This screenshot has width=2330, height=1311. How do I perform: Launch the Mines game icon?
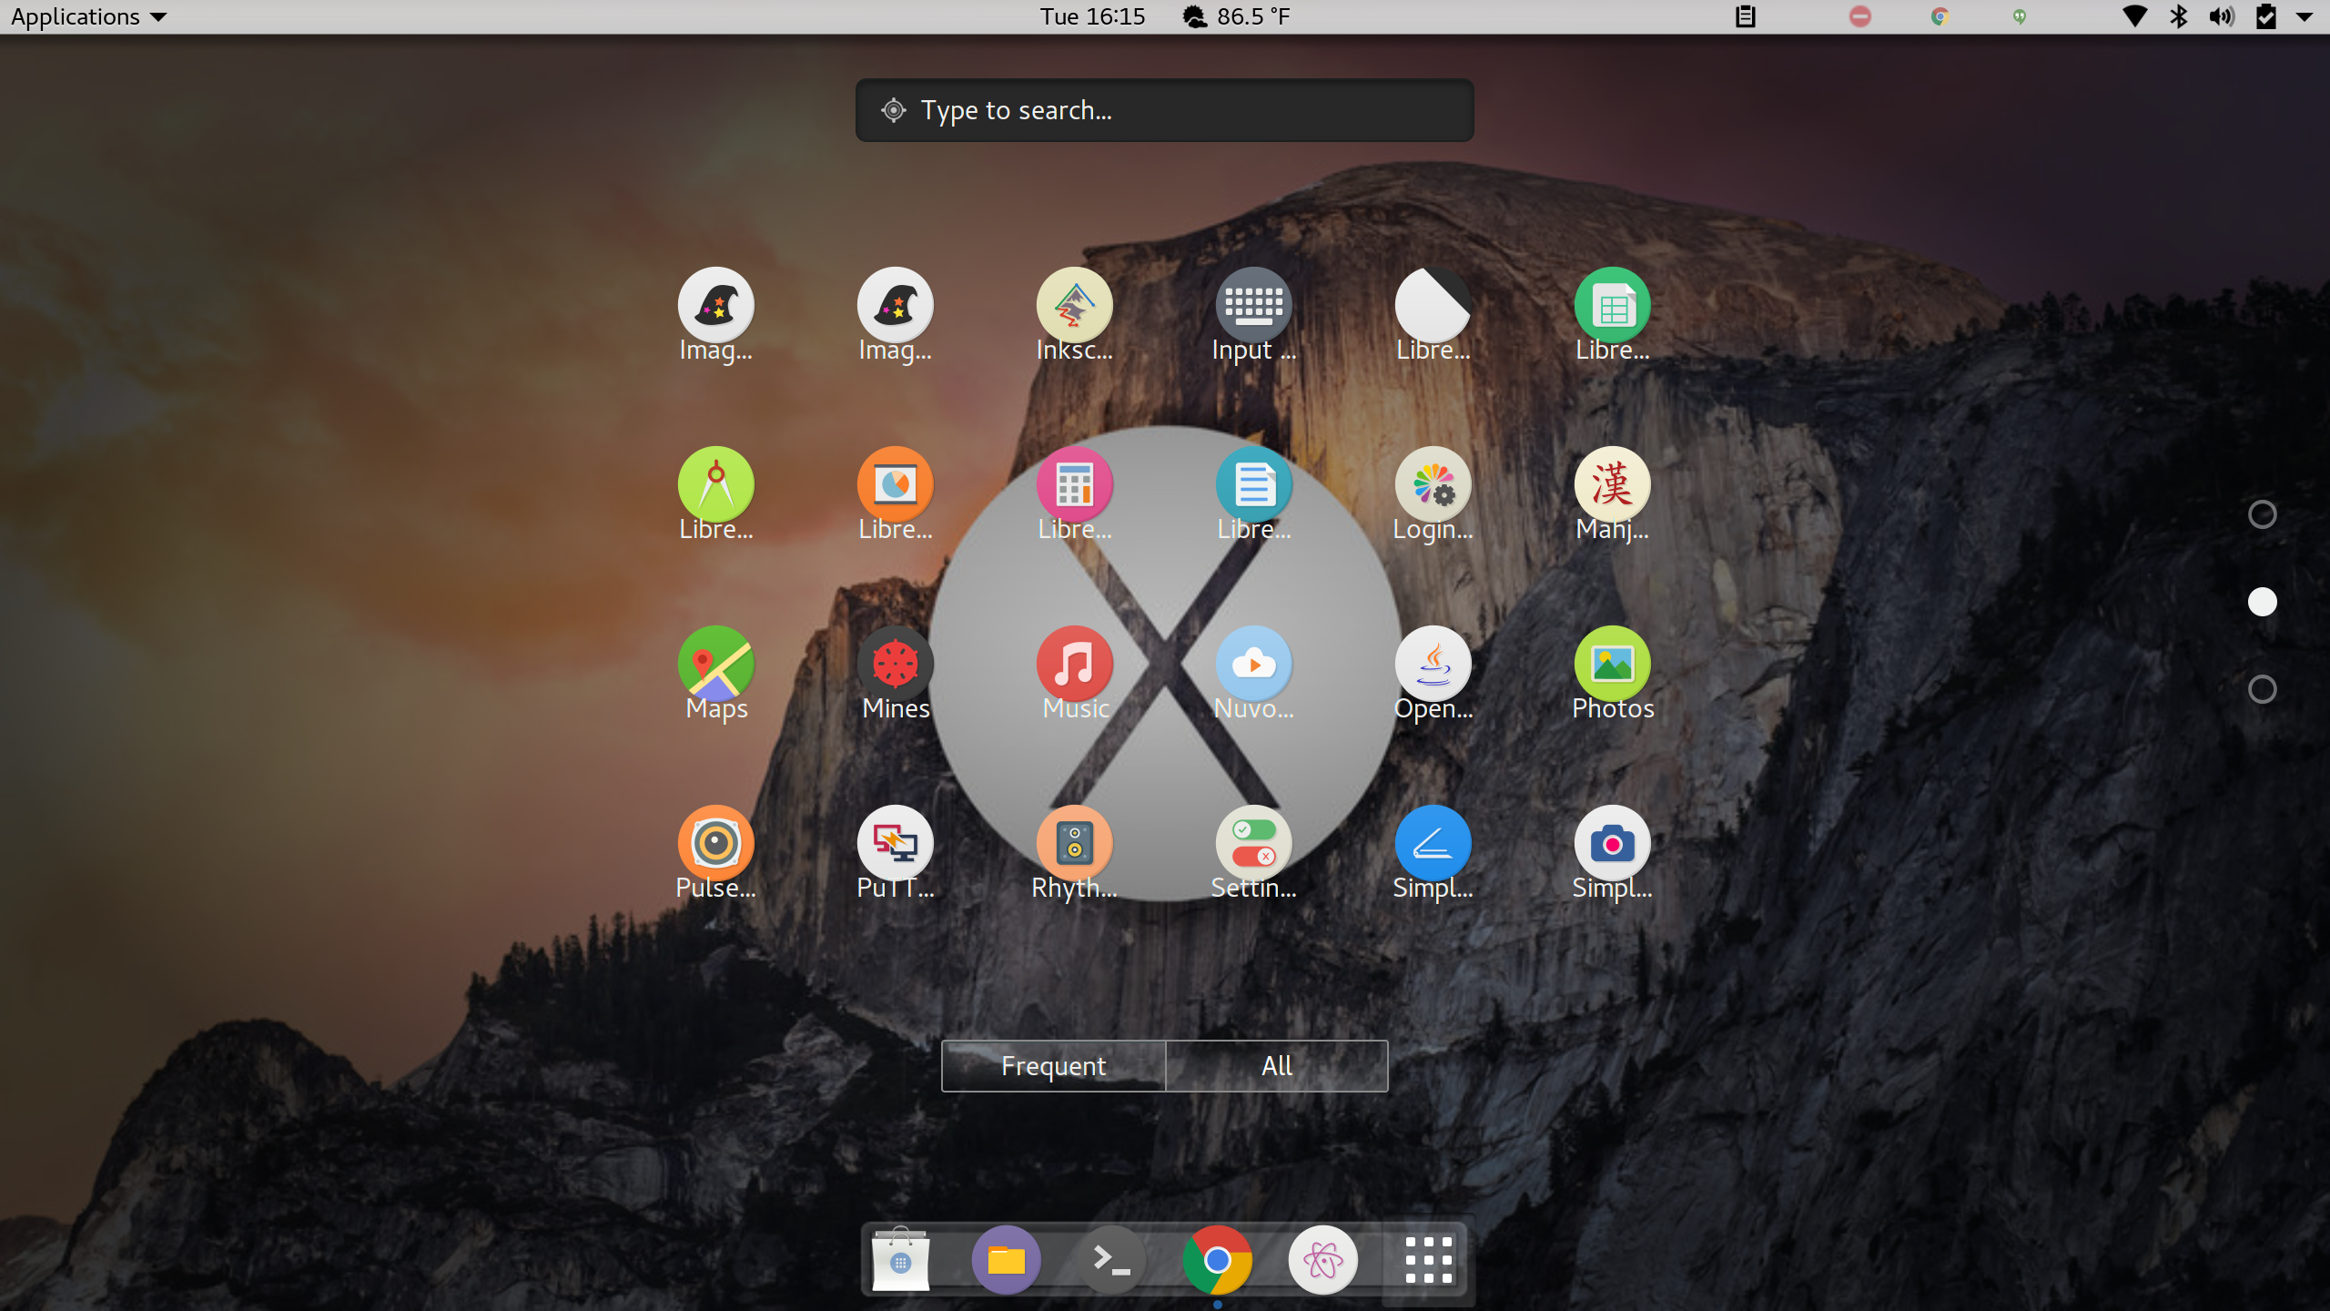896,665
